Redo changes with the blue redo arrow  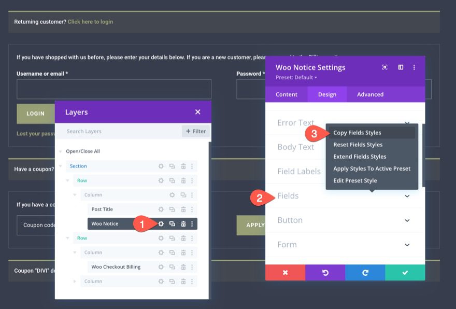tap(365, 272)
